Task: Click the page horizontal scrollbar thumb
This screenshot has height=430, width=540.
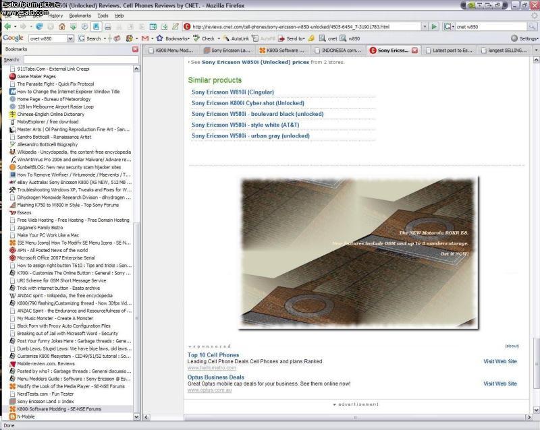Action: [x=355, y=417]
